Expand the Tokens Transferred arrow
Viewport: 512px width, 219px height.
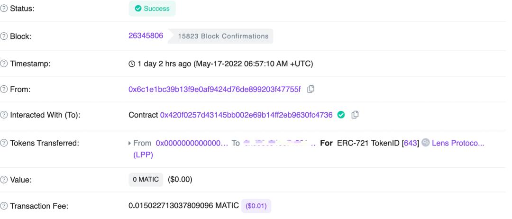[130, 143]
